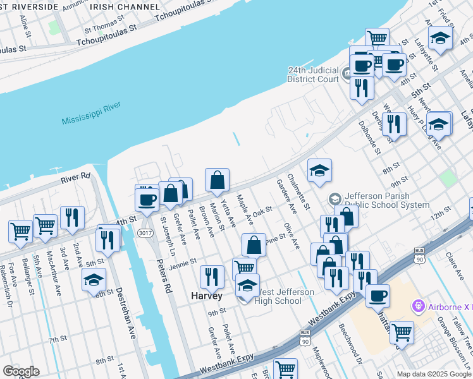
Task: Open the shopping bag marker above Yetta Ave
Action: point(217,182)
